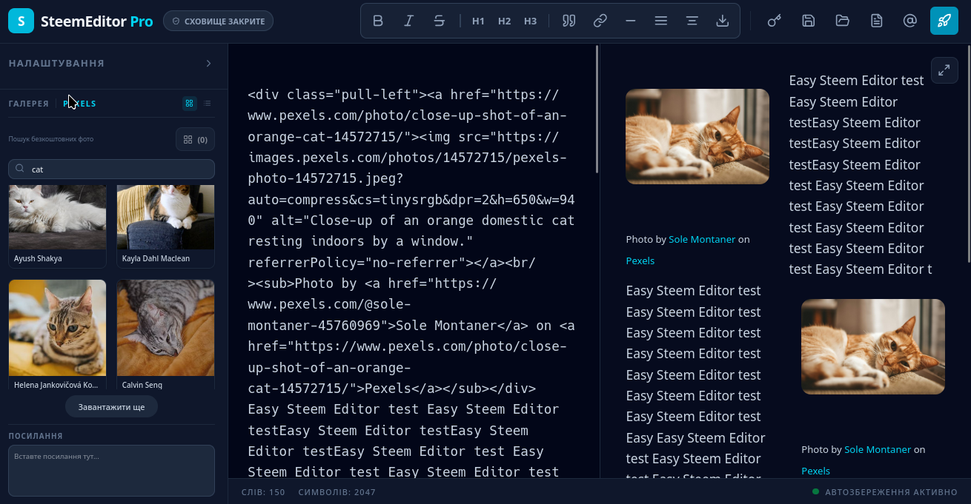Open first 'Sole Montaner' link in preview
The height and width of the screenshot is (504, 971).
click(702, 239)
